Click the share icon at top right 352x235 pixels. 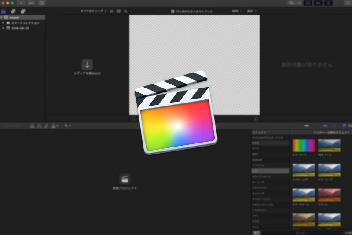point(348,3)
